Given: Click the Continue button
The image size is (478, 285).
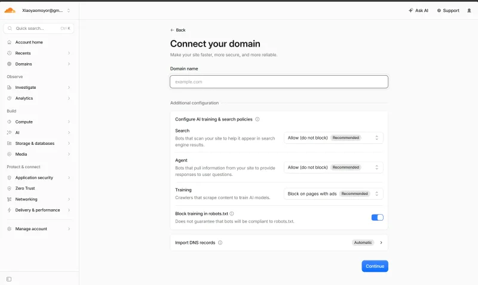Looking at the screenshot, I should pyautogui.click(x=375, y=266).
